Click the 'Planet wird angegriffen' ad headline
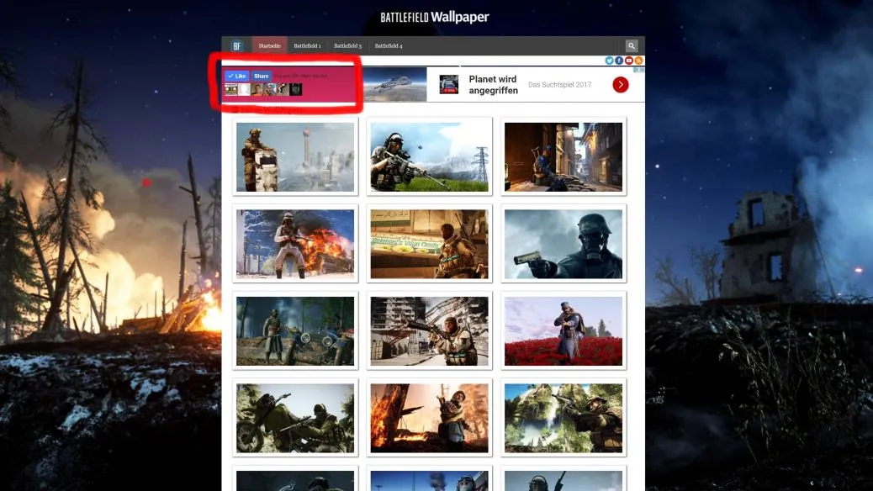 pos(494,85)
